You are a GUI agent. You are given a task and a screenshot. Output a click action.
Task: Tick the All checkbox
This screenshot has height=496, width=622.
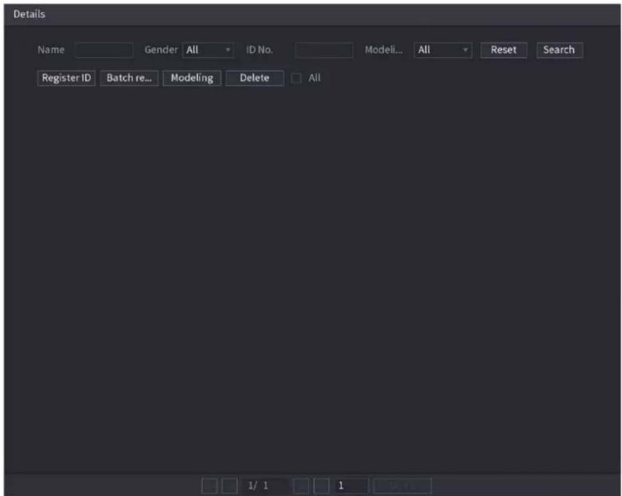coord(296,78)
